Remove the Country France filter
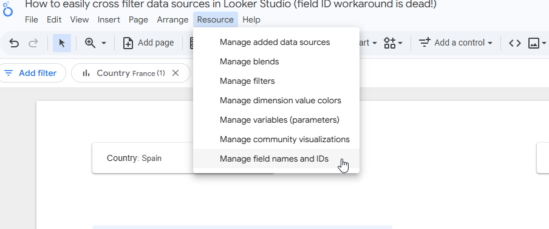The width and height of the screenshot is (549, 229). [x=176, y=73]
